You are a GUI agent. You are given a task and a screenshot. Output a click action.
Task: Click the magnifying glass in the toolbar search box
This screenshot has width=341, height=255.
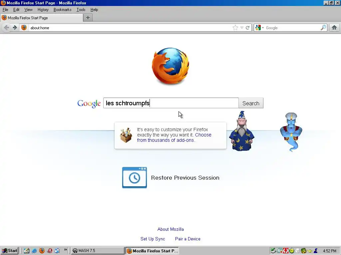[323, 28]
